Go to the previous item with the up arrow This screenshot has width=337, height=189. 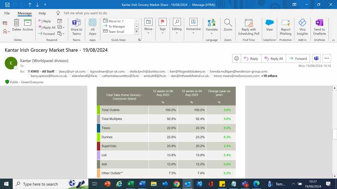(30, 5)
